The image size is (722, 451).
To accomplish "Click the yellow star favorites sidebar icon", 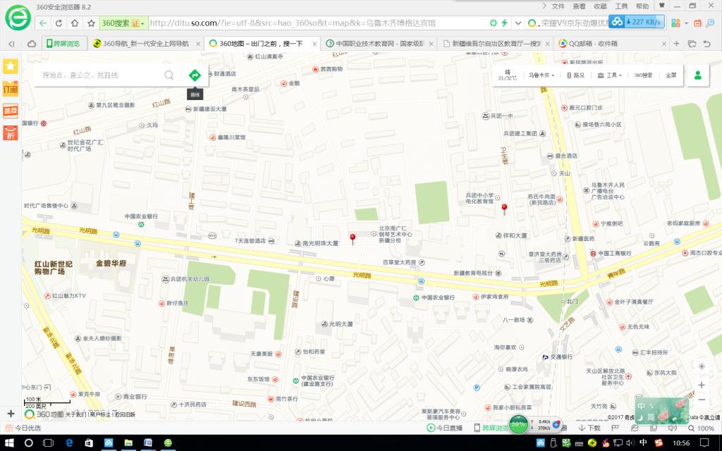I will click(11, 66).
